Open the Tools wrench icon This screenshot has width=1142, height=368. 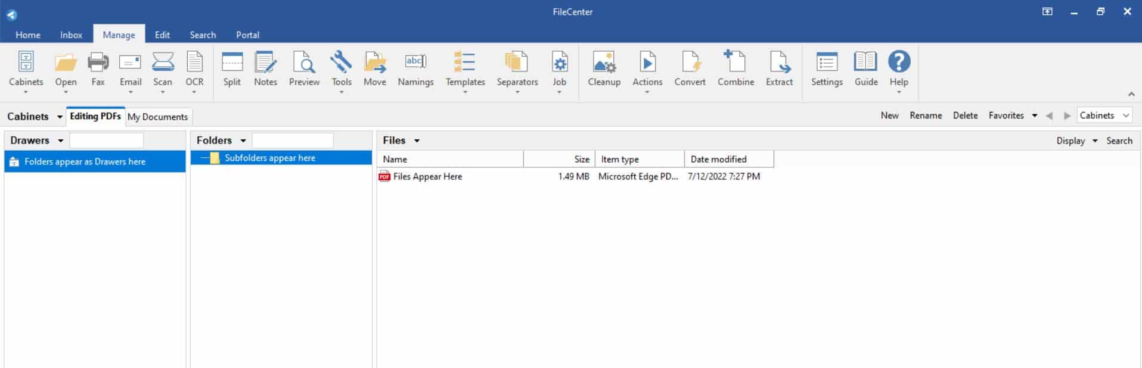point(342,62)
